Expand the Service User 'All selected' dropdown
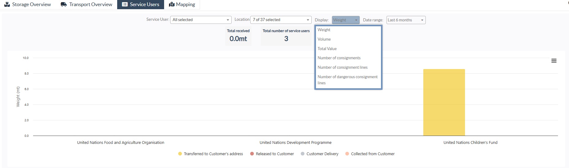This screenshot has width=569, height=168. point(201,20)
